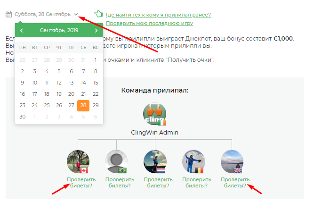Screen dimensions: 322x220
Task: Select September 25 in the calendar
Action: tap(47, 105)
